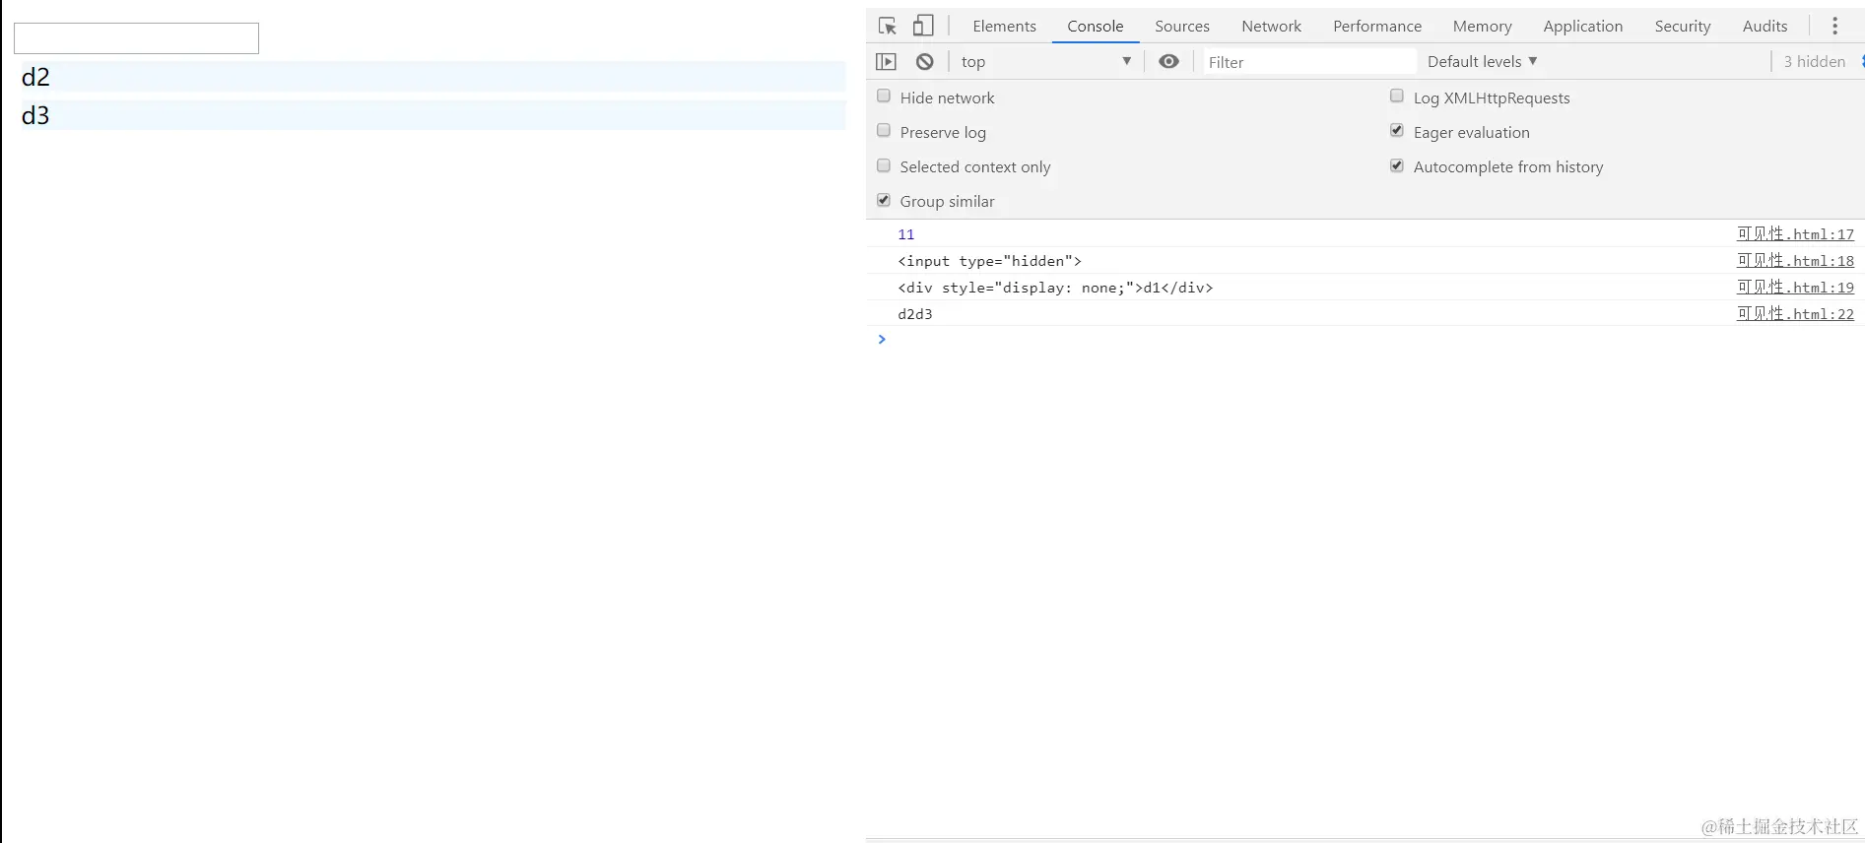The width and height of the screenshot is (1865, 843).
Task: Enable Log XMLHttpRequests checkbox
Action: [1397, 97]
